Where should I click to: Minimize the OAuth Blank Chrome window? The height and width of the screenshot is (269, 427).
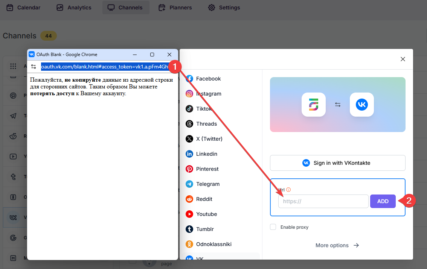click(135, 55)
